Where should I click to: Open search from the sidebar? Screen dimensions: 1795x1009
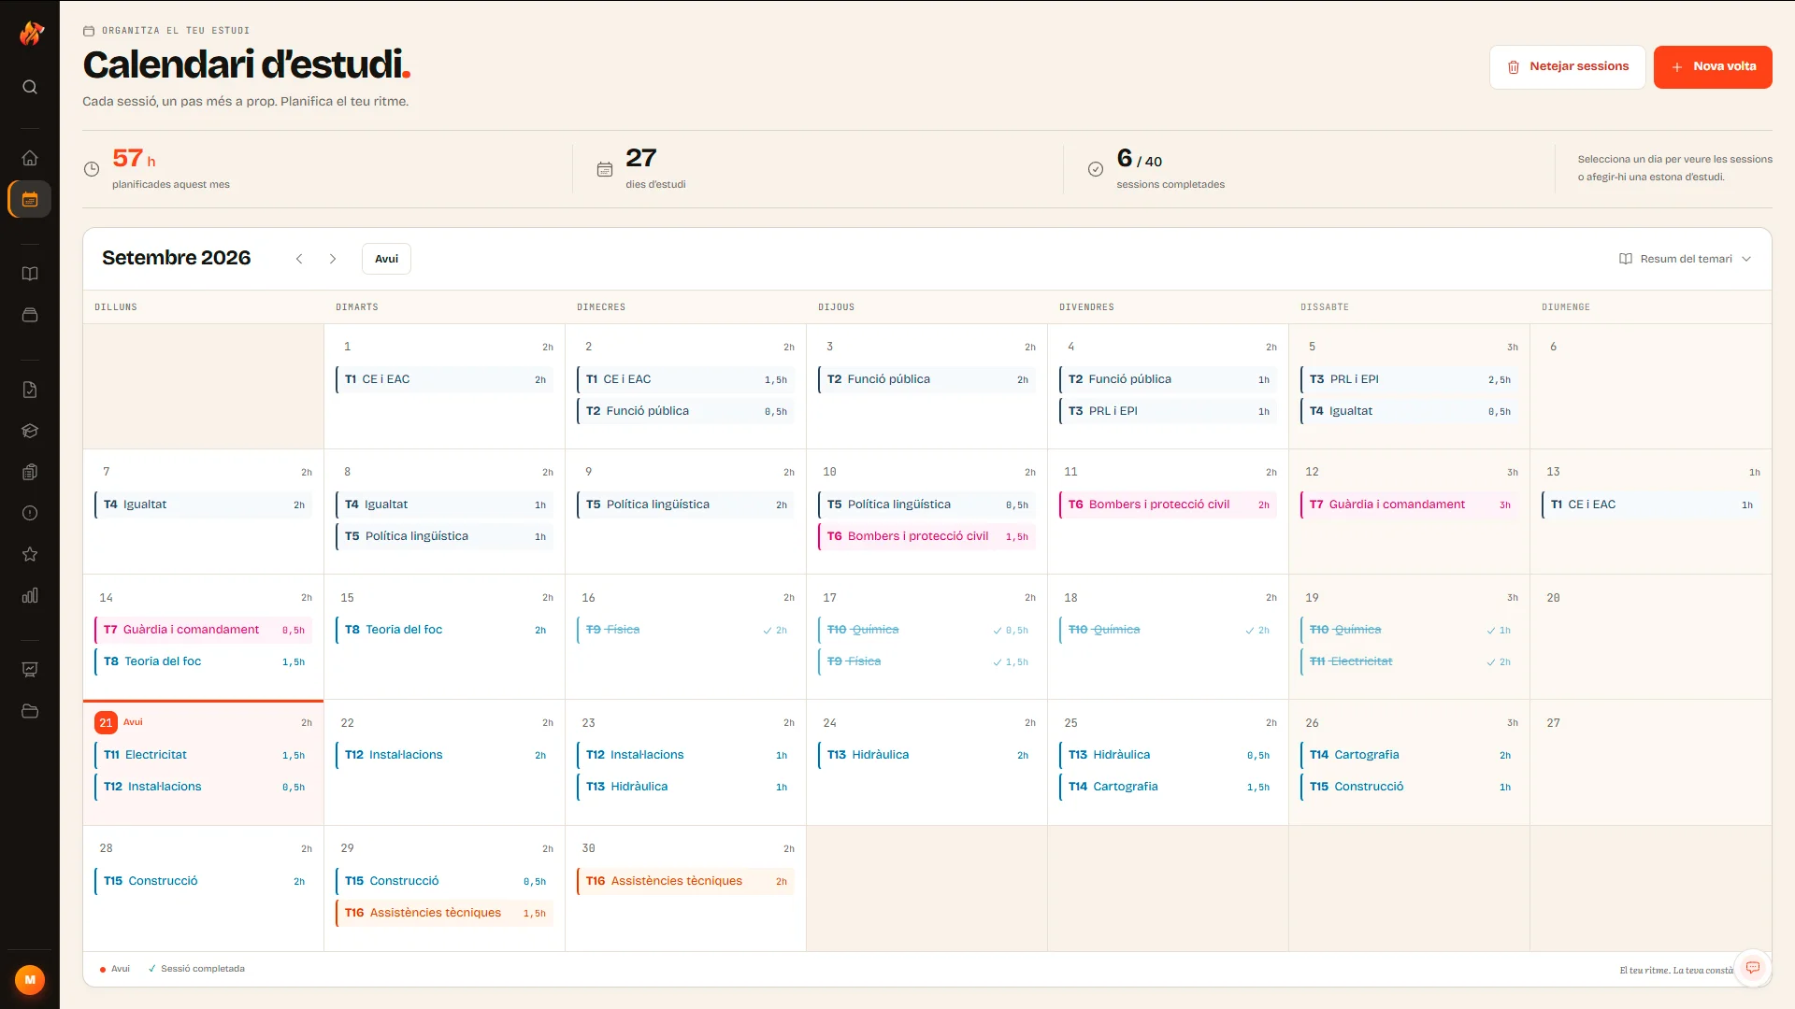point(30,87)
